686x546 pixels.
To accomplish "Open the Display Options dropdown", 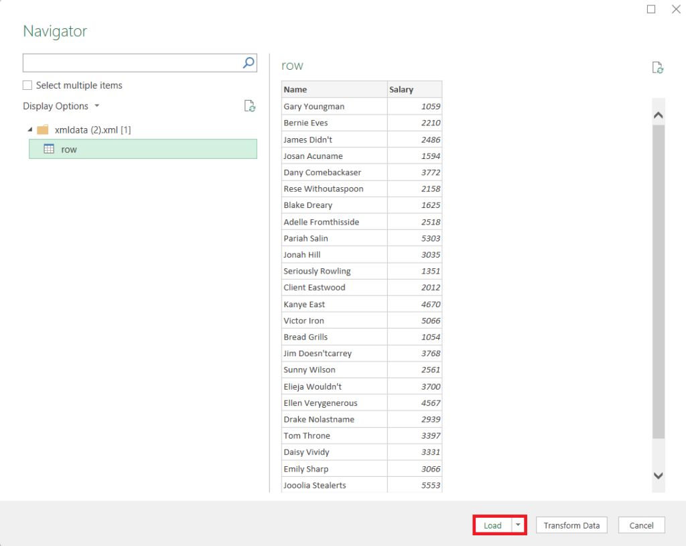I will point(96,106).
